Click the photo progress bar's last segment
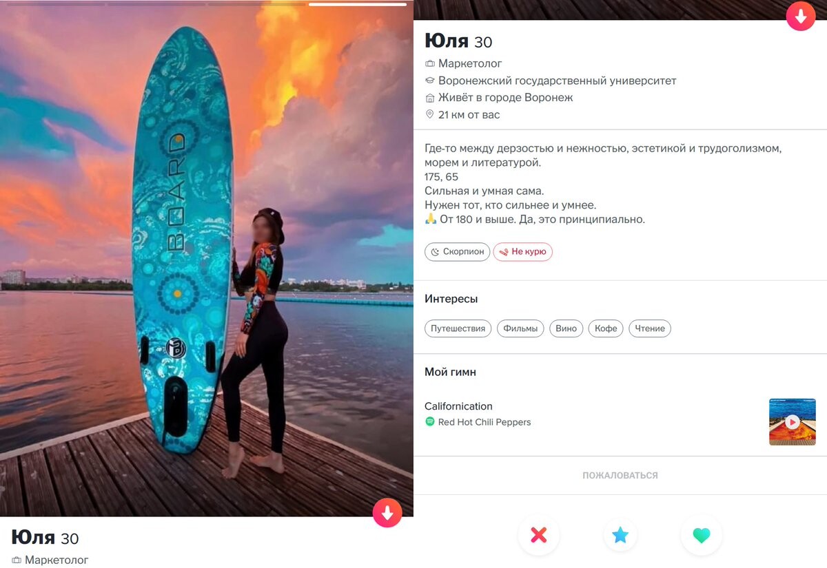This screenshot has height=568, width=827. point(358,4)
